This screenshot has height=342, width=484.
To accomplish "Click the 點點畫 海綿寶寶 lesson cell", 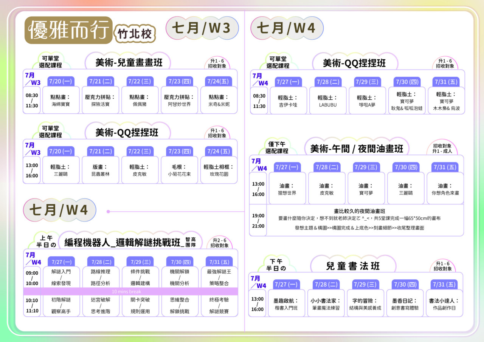I will (x=60, y=101).
